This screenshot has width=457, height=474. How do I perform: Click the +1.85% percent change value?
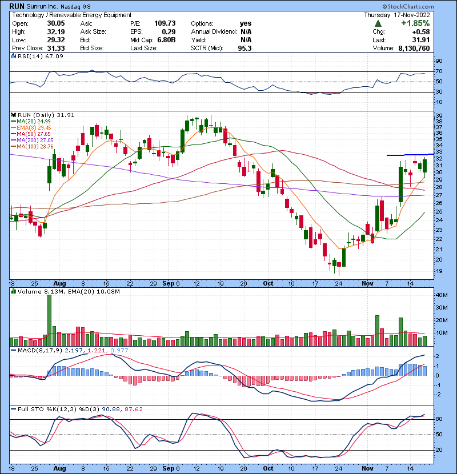pos(415,23)
